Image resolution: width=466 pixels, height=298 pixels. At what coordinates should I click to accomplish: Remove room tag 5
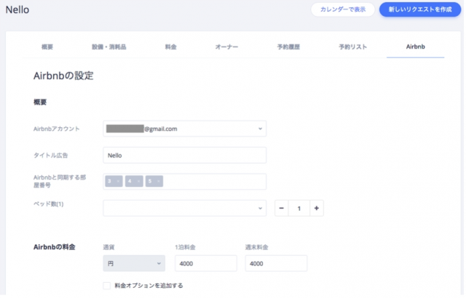tap(159, 181)
